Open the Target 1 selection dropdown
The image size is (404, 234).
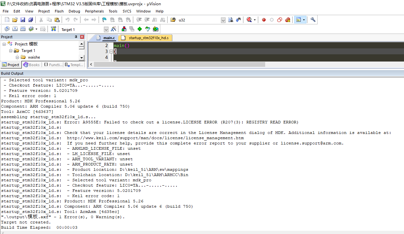106,30
